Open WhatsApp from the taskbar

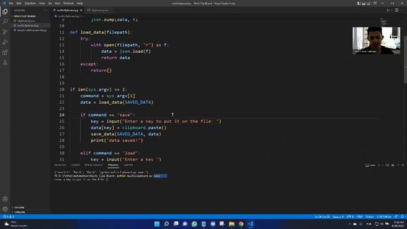pos(194,224)
